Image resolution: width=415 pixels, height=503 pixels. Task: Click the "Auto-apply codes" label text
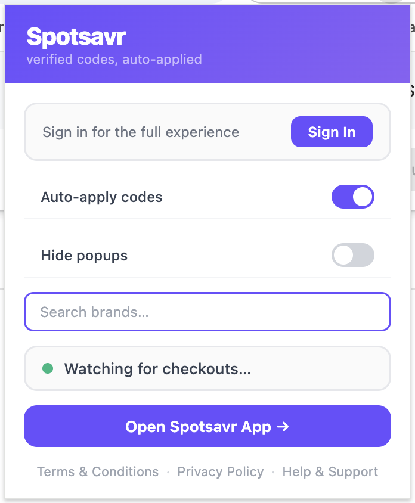tap(102, 197)
